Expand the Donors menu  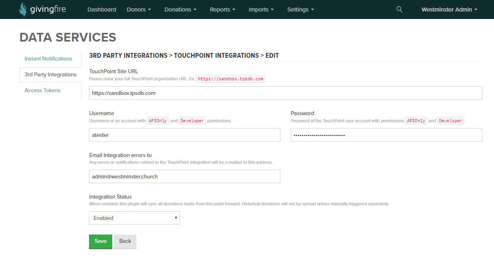(x=139, y=9)
